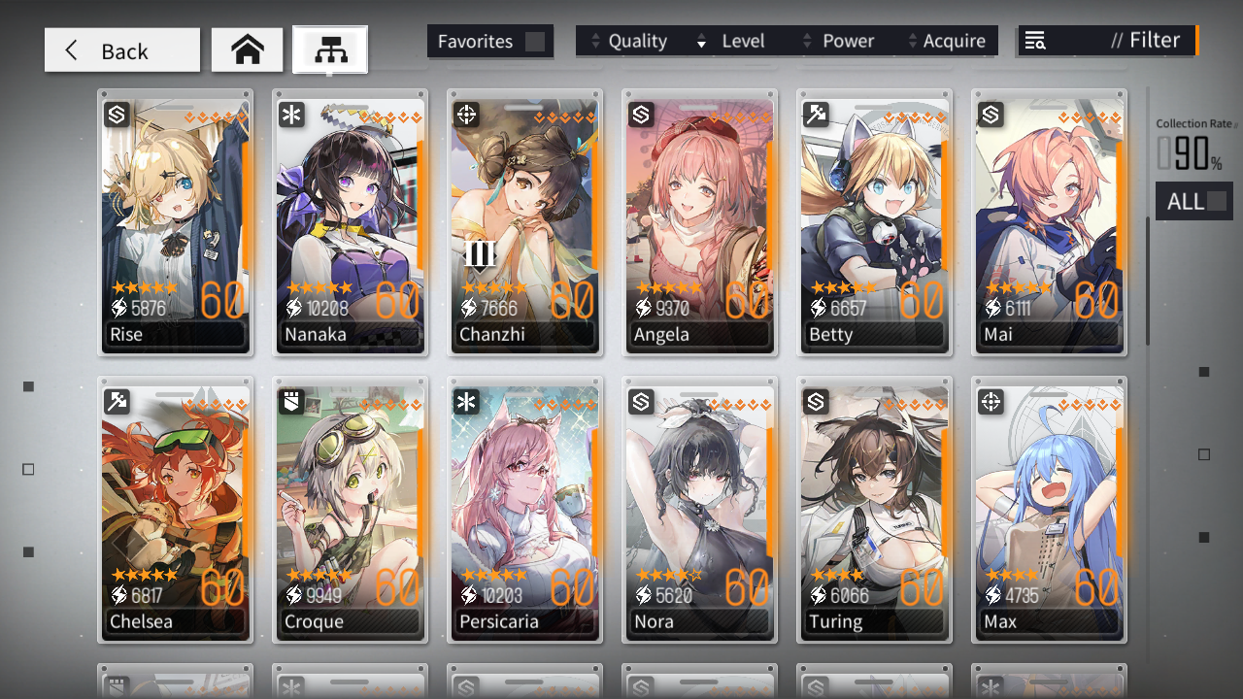Open the Filter panel

(x=1108, y=41)
